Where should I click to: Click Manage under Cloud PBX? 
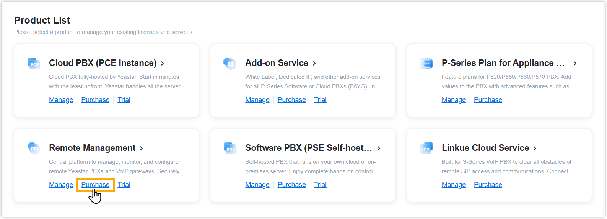coord(61,100)
